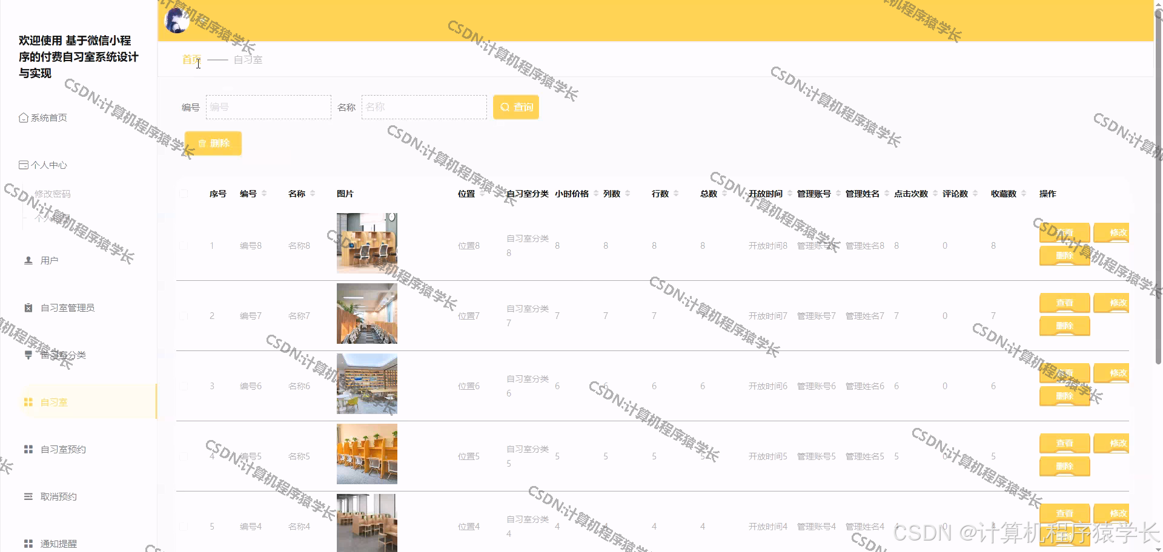Sort table by 管理账号 column arrows
1163x552 pixels.
[x=838, y=194]
